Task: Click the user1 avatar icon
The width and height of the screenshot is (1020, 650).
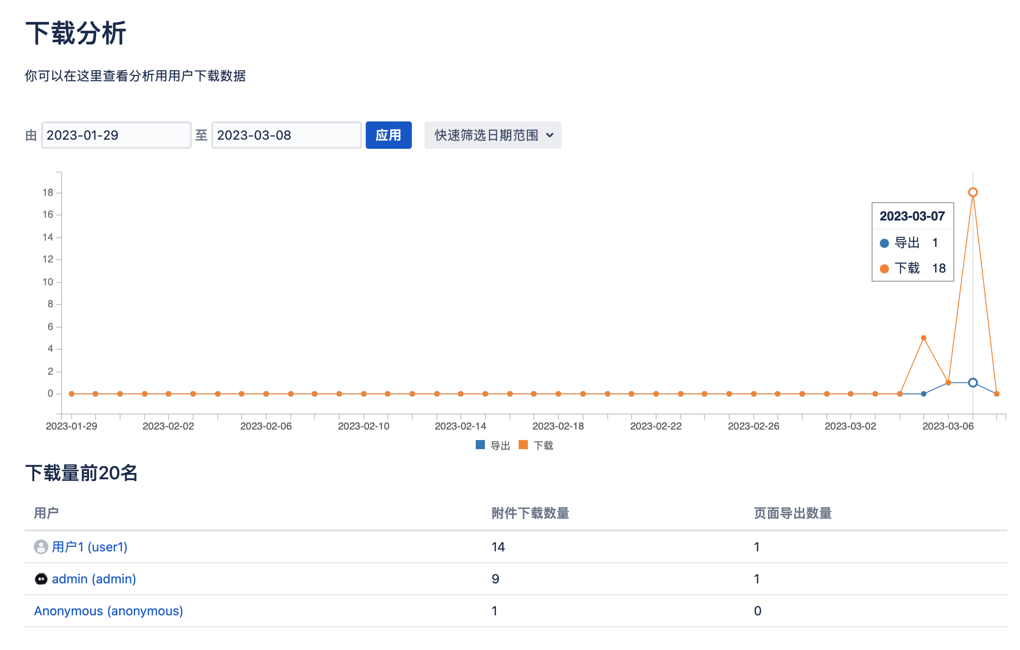Action: [41, 547]
